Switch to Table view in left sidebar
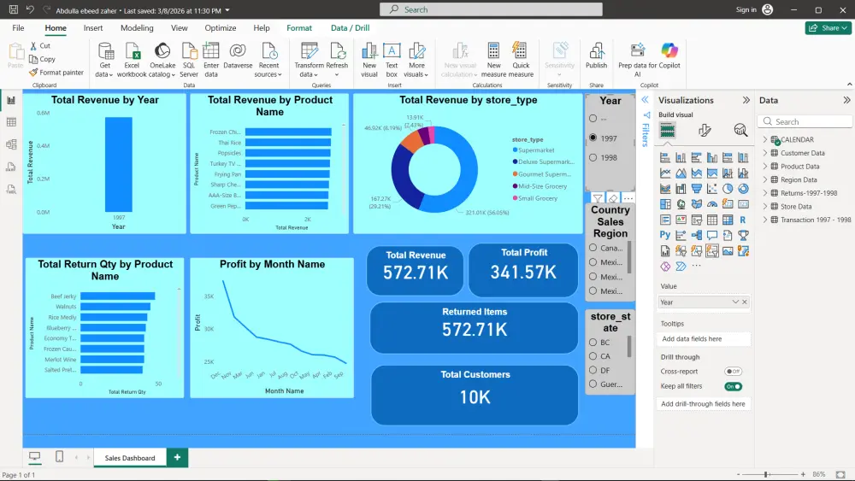Screen dimensions: 855x481 (x=11, y=122)
